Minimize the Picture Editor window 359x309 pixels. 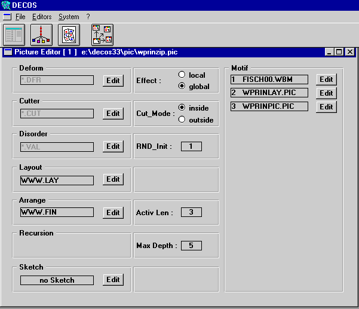(329, 52)
